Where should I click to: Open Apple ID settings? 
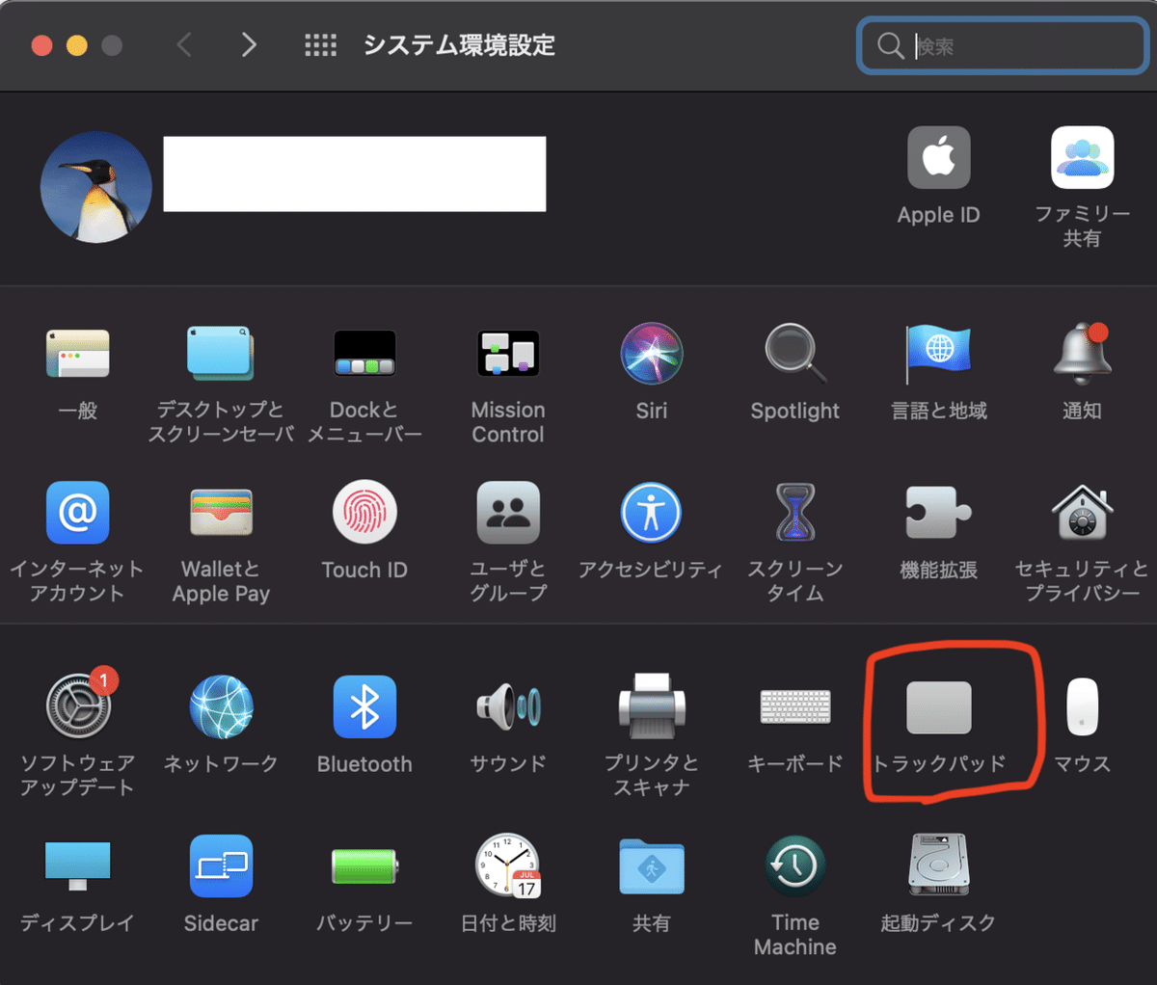click(938, 157)
